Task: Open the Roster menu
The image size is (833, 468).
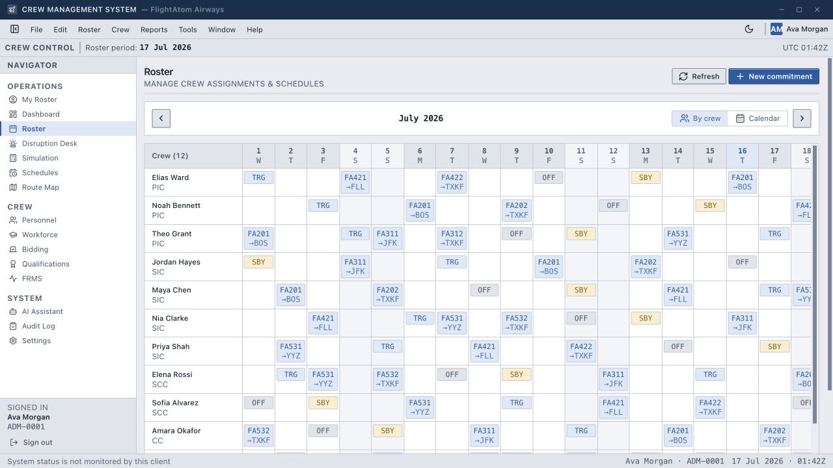Action: [x=89, y=29]
